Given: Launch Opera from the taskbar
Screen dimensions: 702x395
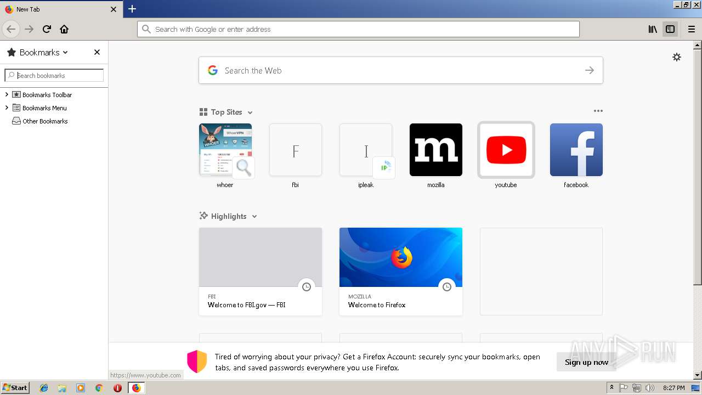Looking at the screenshot, I should [117, 388].
